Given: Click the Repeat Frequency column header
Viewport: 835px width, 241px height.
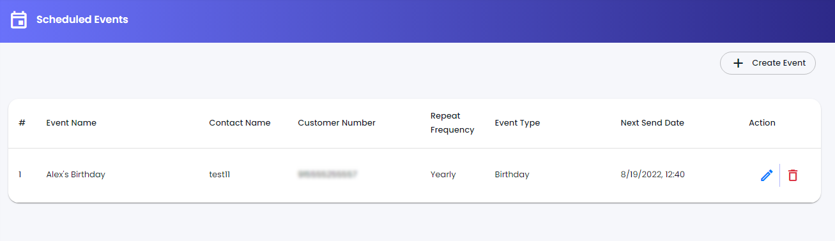Looking at the screenshot, I should (452, 123).
